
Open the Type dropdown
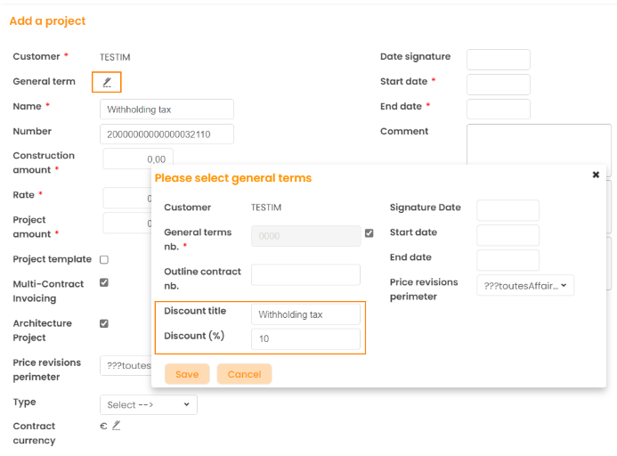(x=148, y=404)
